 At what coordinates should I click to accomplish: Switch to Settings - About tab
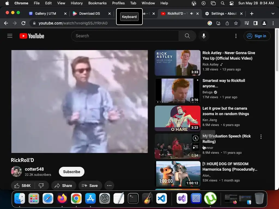coord(224,14)
